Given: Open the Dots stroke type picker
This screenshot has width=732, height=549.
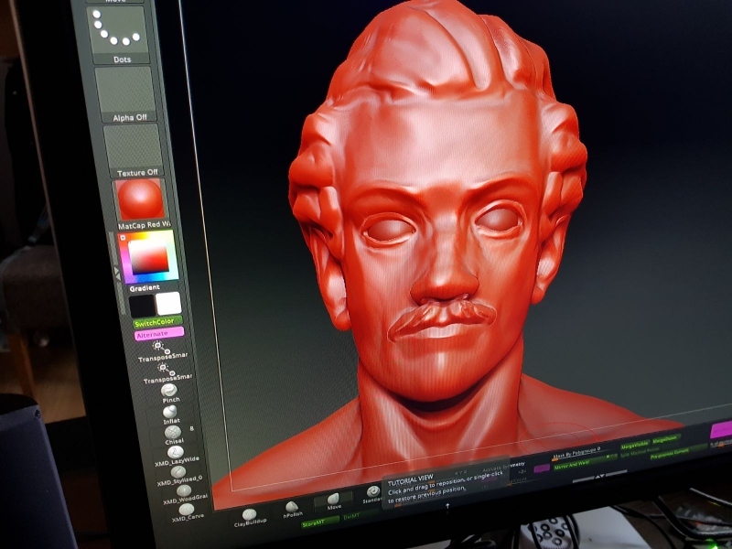Looking at the screenshot, I should [x=118, y=31].
